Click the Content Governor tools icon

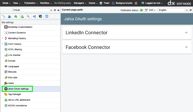pyautogui.click(x=6, y=33)
